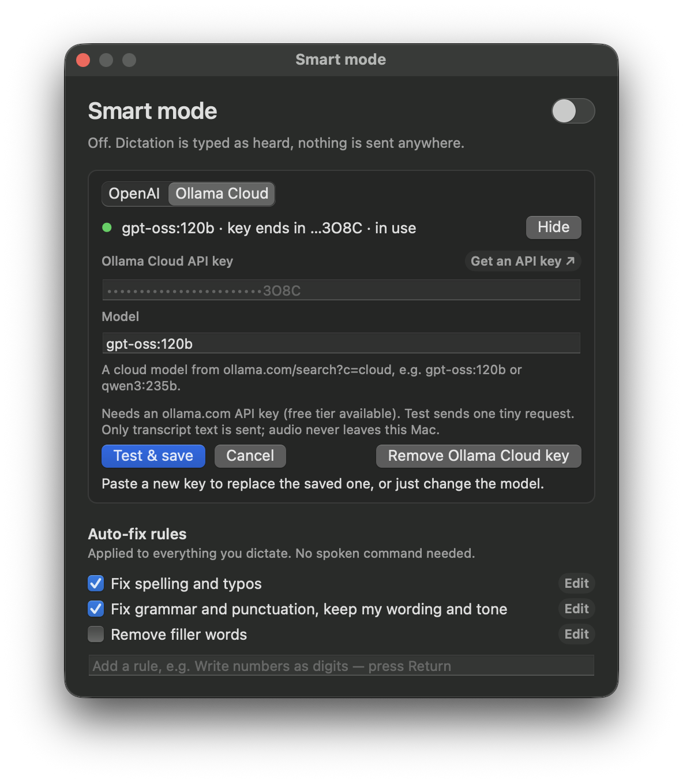Turn on the Smart mode switch
683x783 pixels.
click(573, 111)
